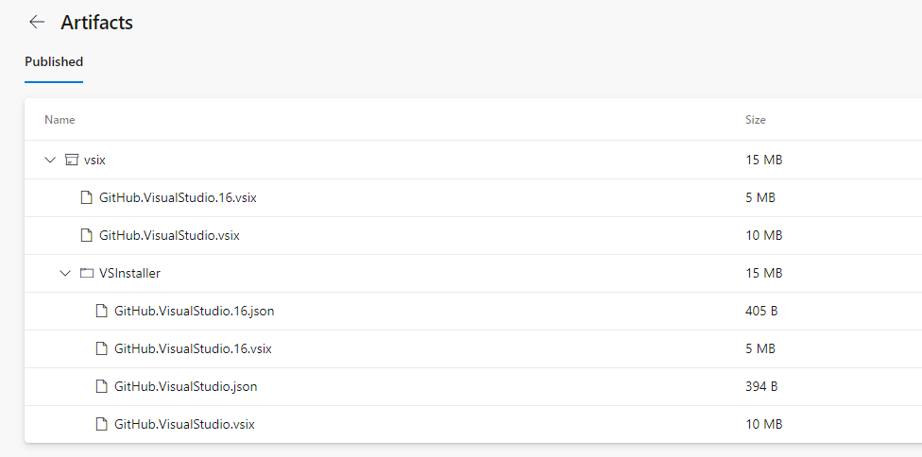Click file icon of VSInstaller GitHub.VisualStudio.16.vsix

click(102, 349)
